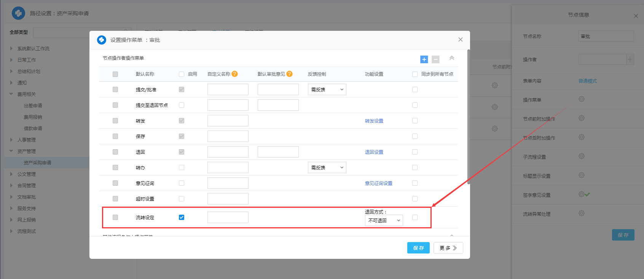Select 资产采购申请 in the sidebar tree
The height and width of the screenshot is (279, 644).
click(x=37, y=163)
